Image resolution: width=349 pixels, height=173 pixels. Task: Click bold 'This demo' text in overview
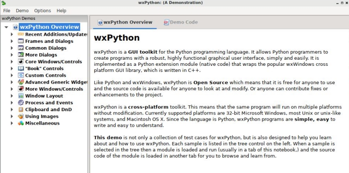point(108,137)
